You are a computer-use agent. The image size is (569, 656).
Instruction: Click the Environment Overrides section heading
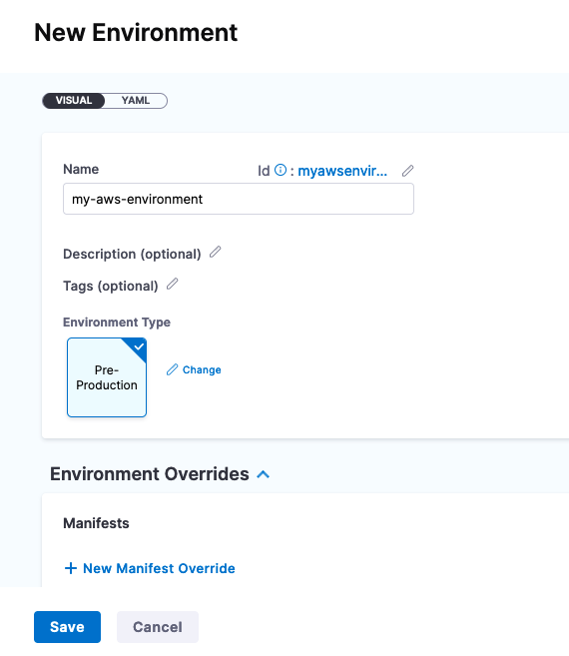point(150,474)
